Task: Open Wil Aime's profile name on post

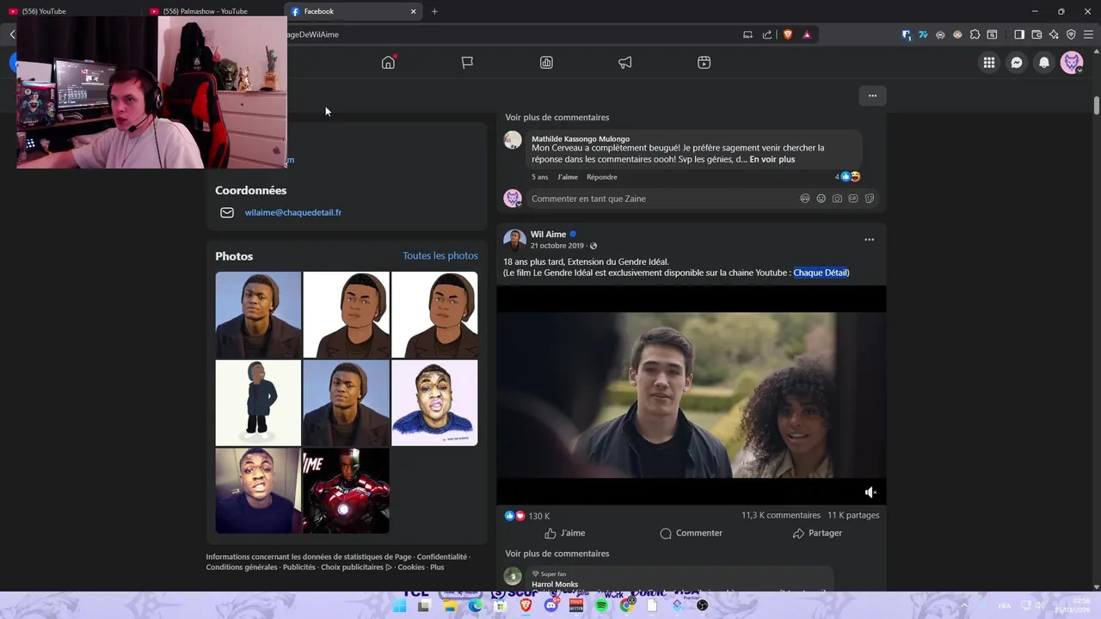Action: (548, 234)
